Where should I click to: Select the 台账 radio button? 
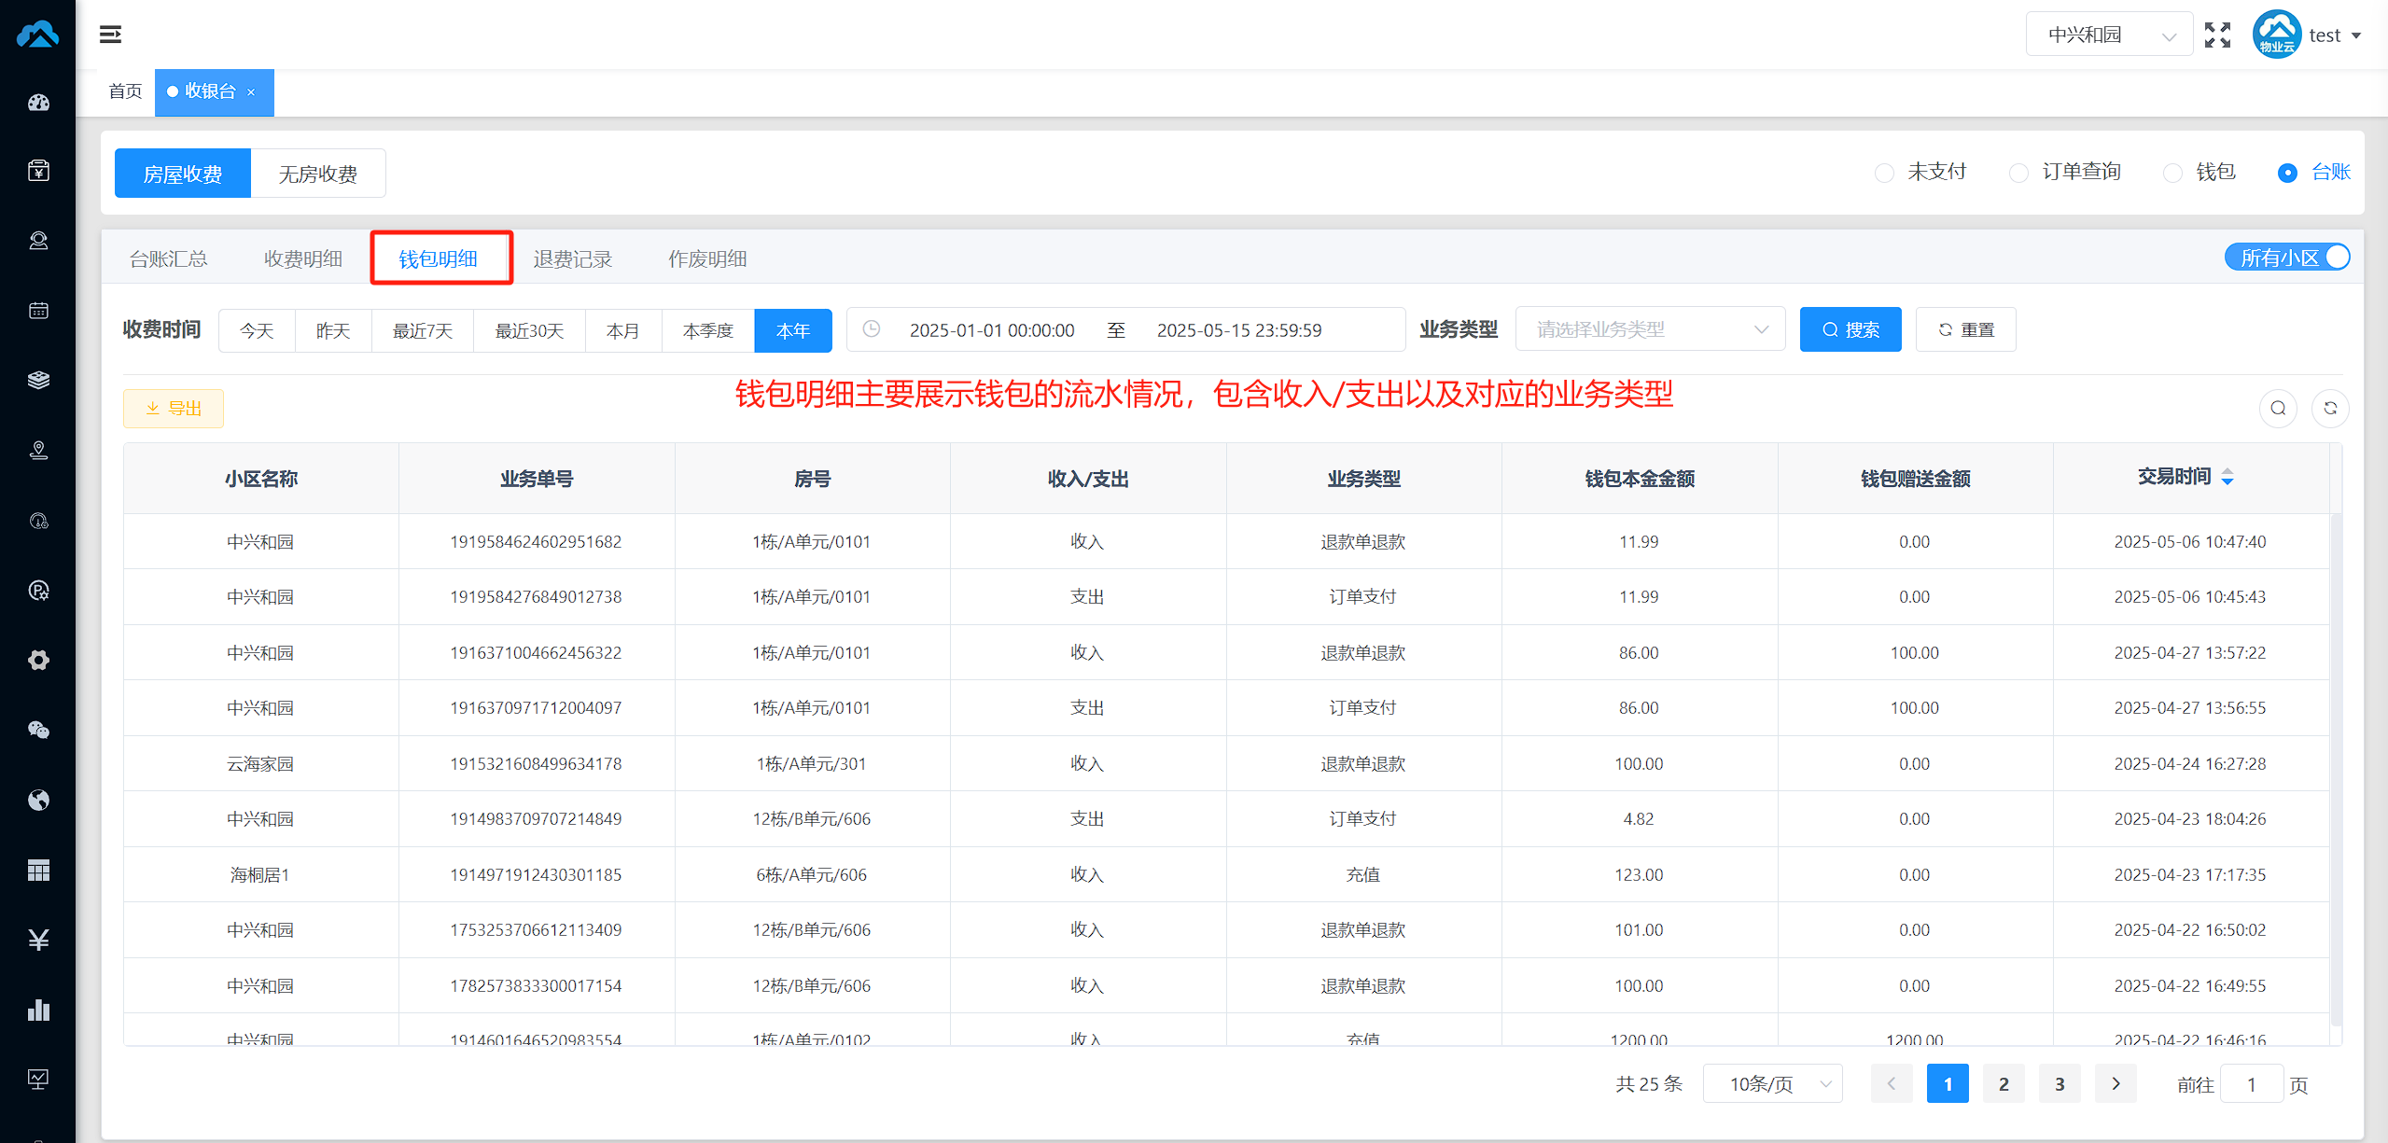(x=2287, y=173)
